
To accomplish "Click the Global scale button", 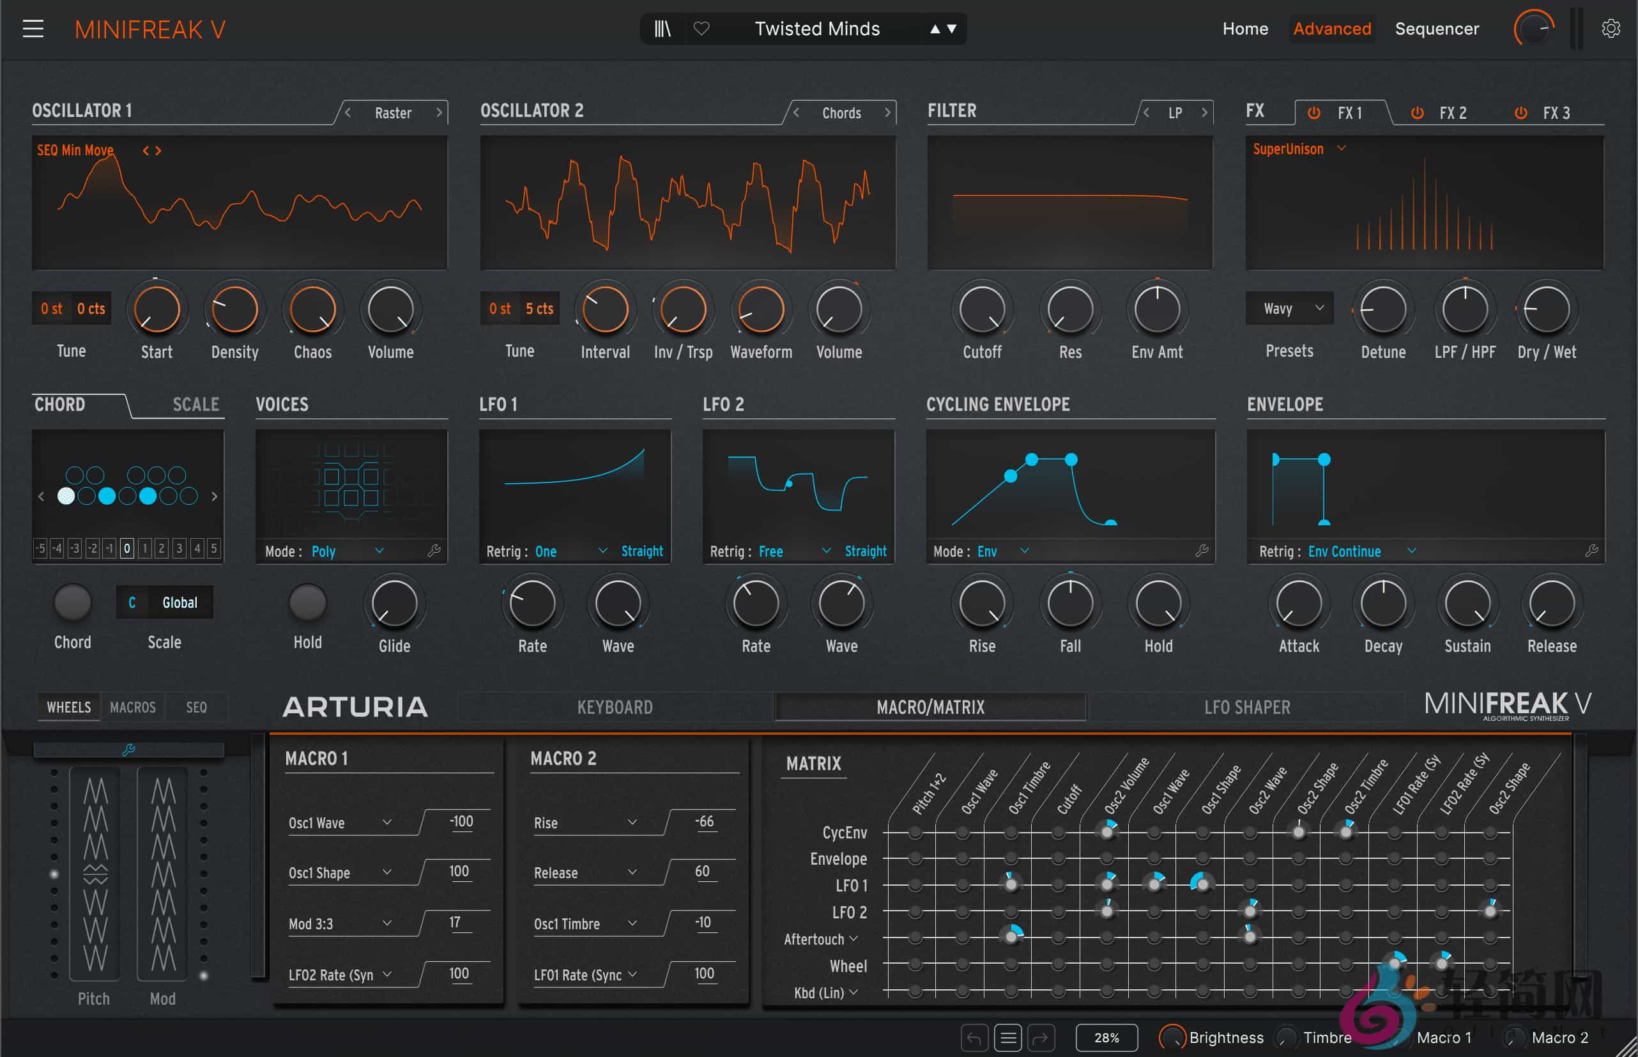I will click(x=180, y=602).
